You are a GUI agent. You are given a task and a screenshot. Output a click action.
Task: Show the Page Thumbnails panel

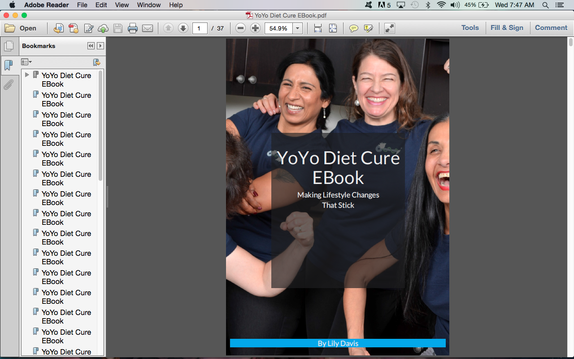point(9,46)
